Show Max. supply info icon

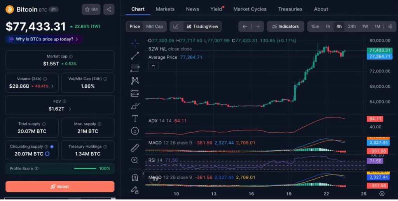(x=99, y=124)
